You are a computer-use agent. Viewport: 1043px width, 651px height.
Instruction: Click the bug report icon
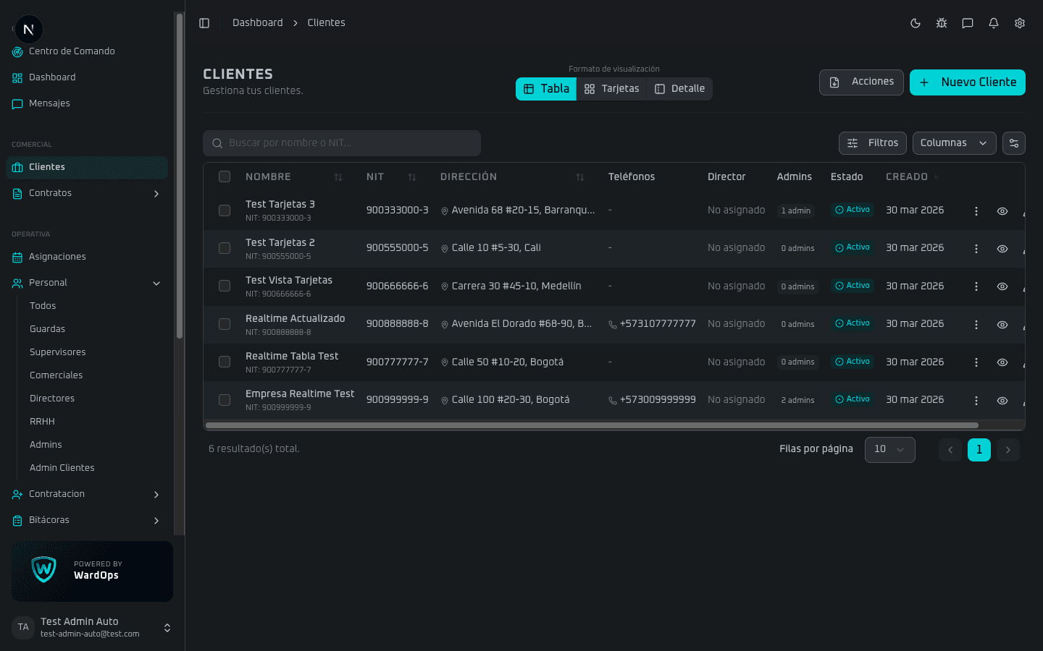[x=942, y=23]
